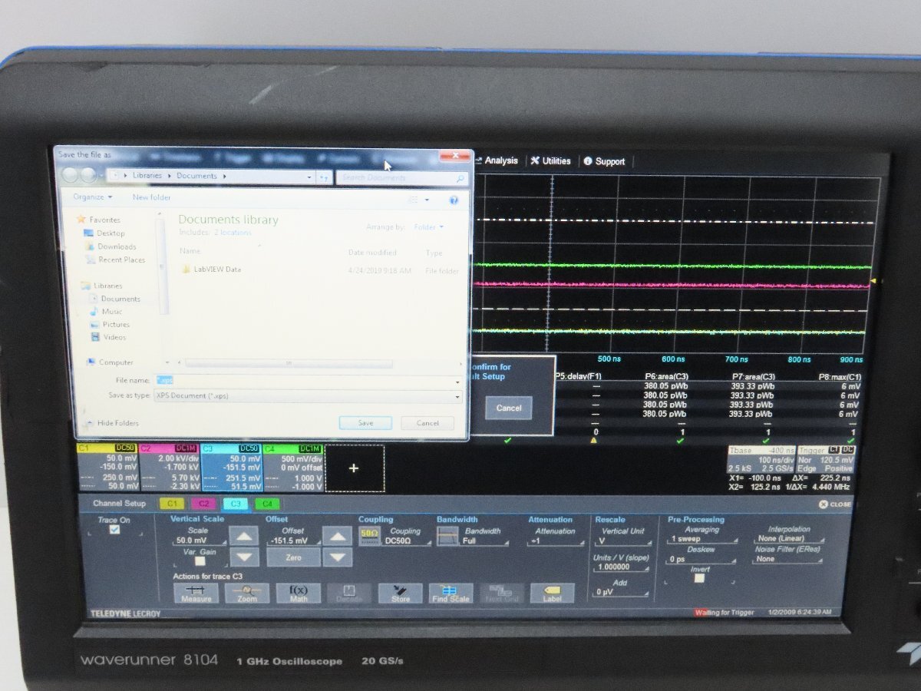Decrease vertical scale with the down arrow
This screenshot has height=691, width=921.
tap(245, 557)
